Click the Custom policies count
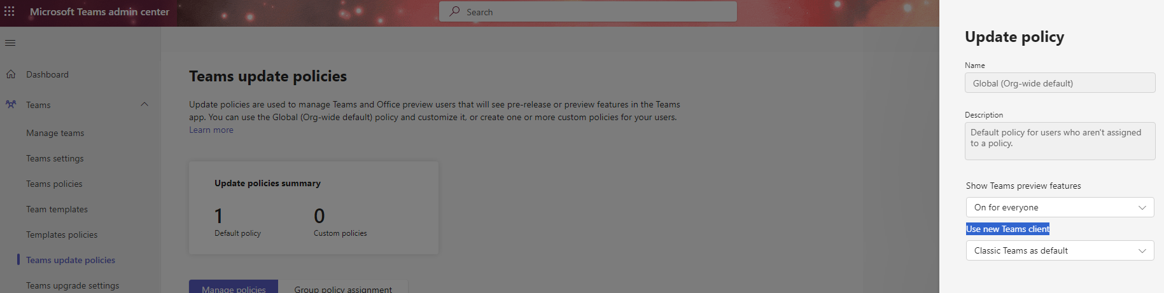The height and width of the screenshot is (293, 1164). [x=319, y=216]
